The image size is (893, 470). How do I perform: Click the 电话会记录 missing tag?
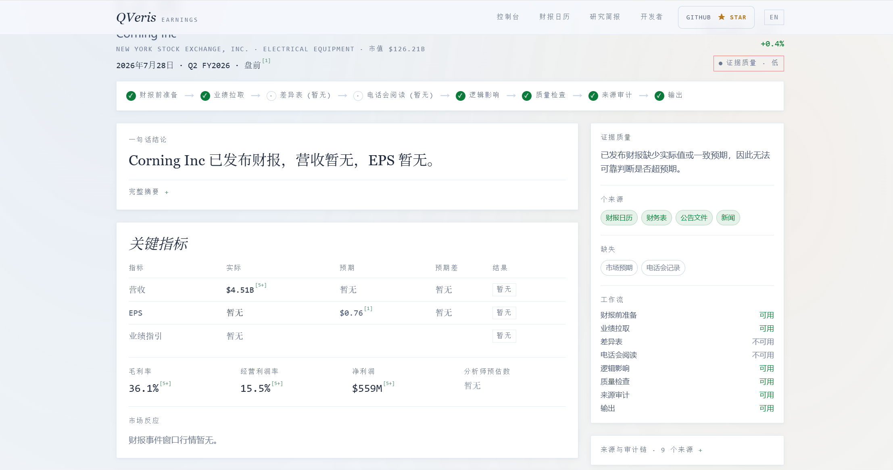(663, 268)
